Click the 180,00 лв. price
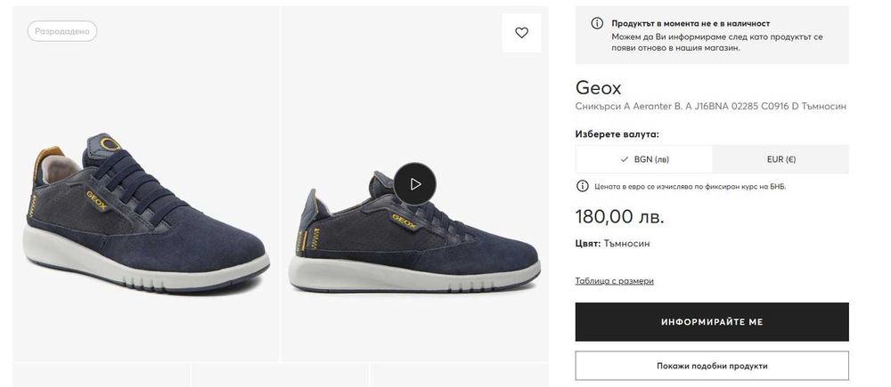891x387 pixels. pos(619,216)
